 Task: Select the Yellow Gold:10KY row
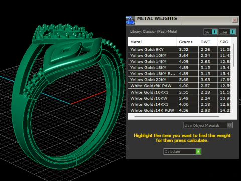(x=179, y=55)
